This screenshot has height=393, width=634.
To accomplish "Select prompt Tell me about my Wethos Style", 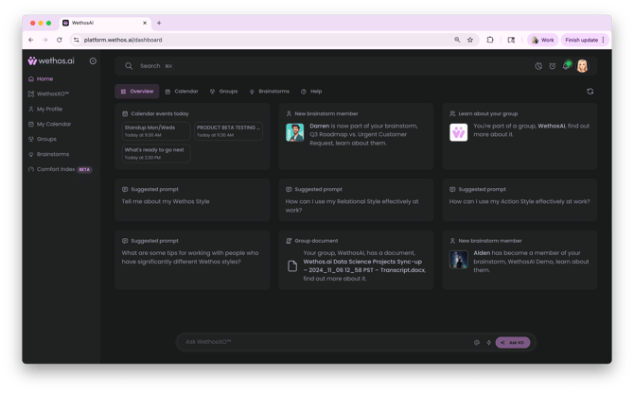I will pos(192,200).
